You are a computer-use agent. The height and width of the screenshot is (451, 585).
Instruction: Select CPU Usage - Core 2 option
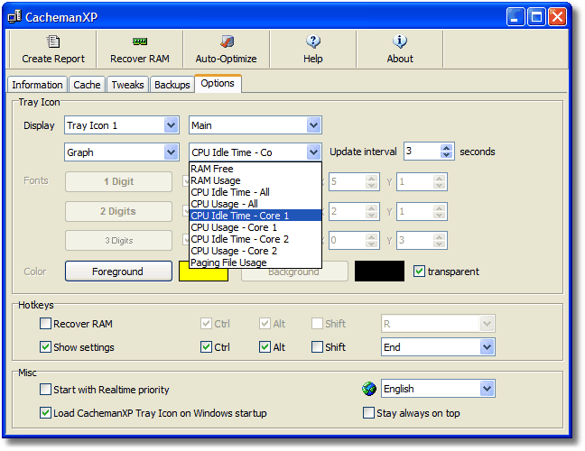tap(255, 251)
